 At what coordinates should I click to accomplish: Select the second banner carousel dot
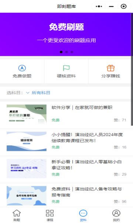(66, 52)
